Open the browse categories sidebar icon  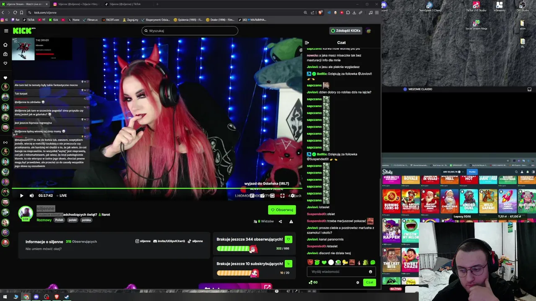(5, 54)
